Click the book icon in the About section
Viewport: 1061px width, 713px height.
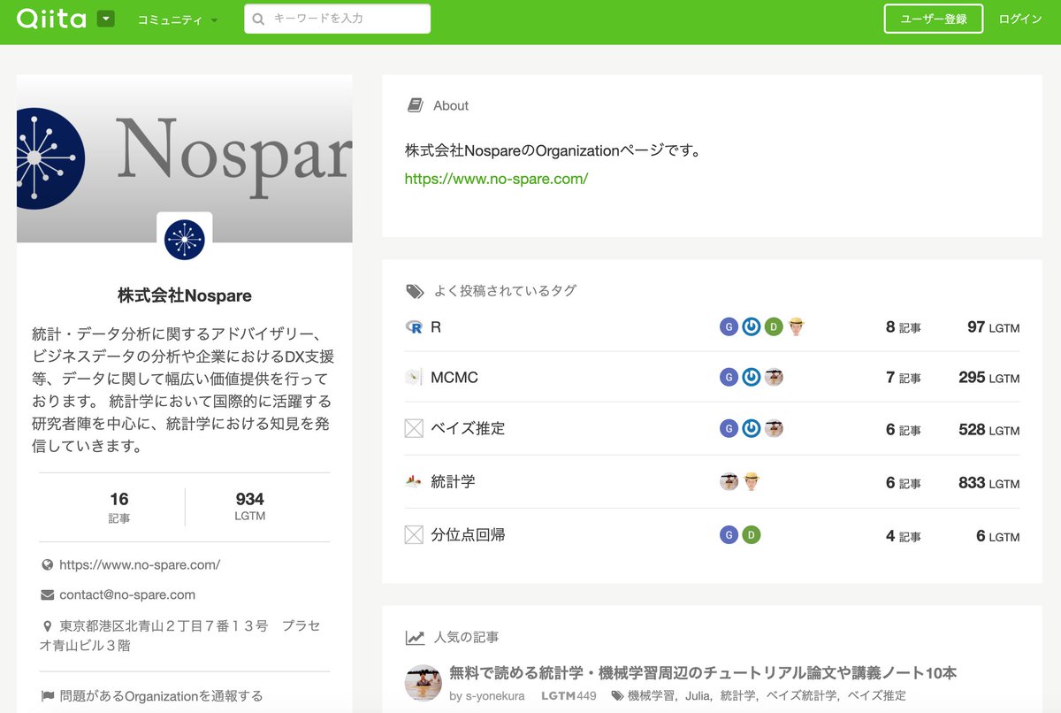click(414, 104)
